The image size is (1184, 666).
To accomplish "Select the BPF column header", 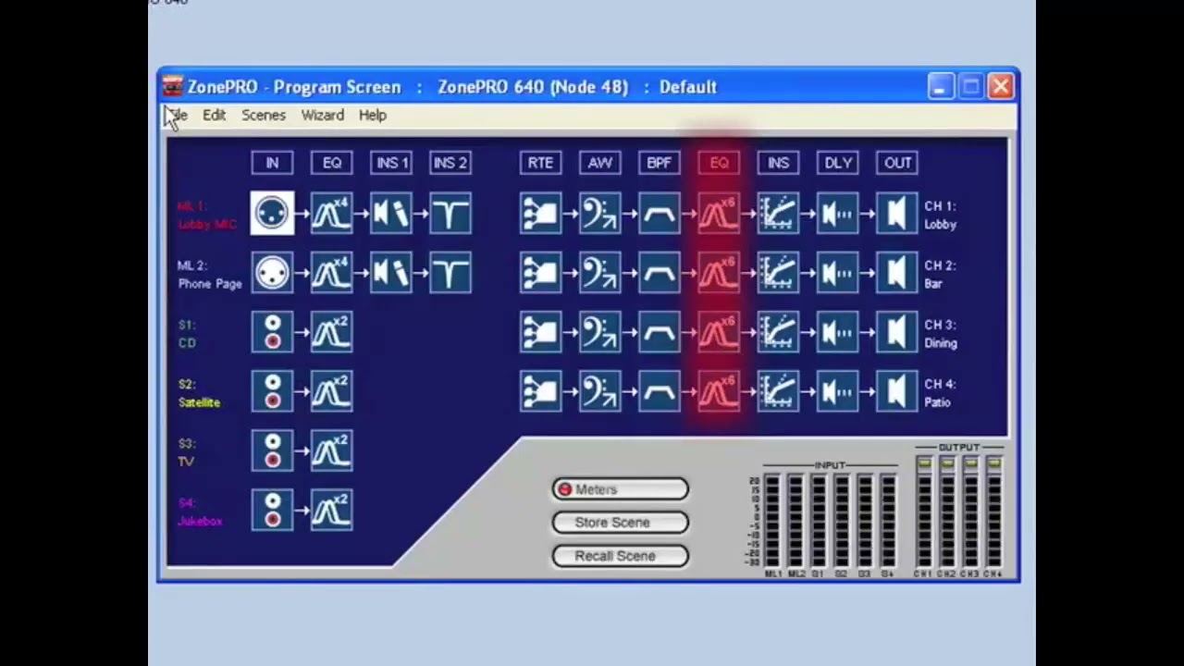I will tap(659, 163).
